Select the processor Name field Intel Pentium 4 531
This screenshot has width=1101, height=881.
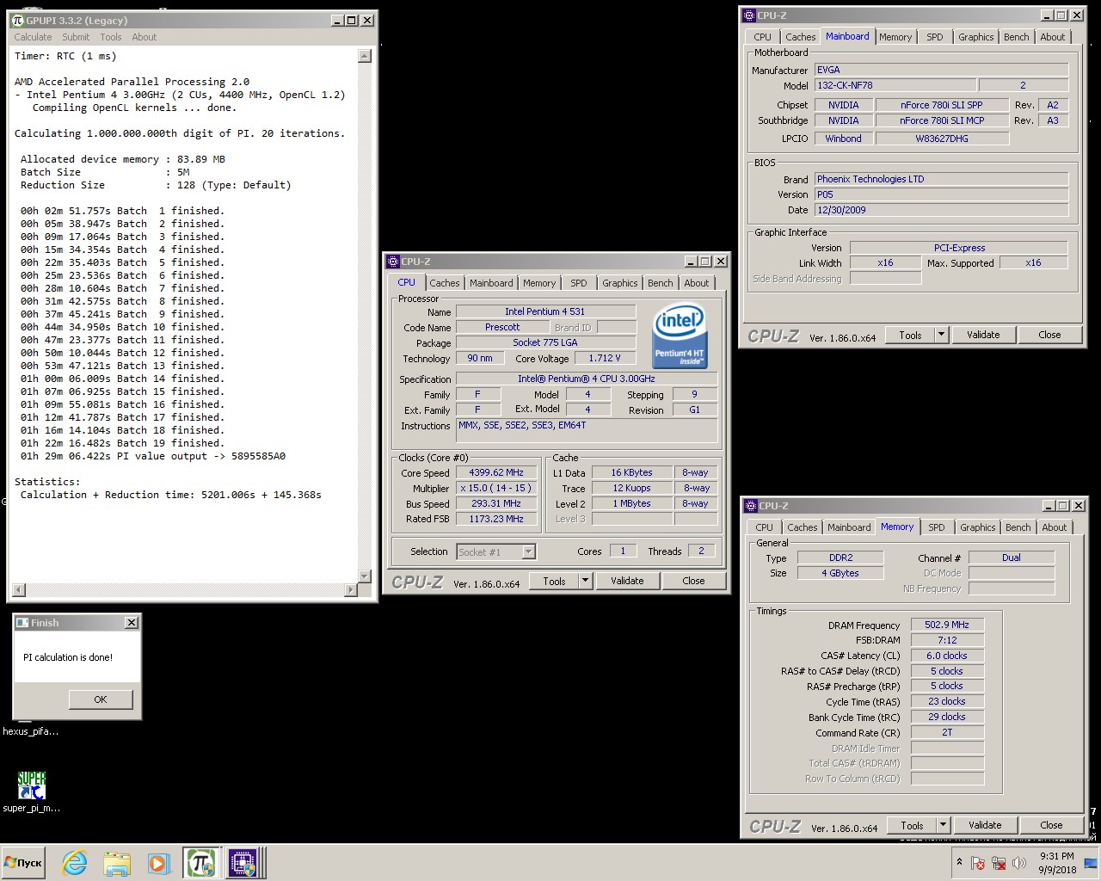[x=545, y=311]
